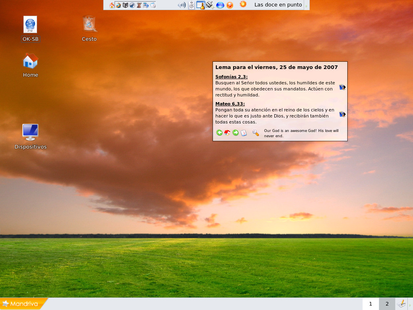Open the file sharing icon in top panel
The image size is (413, 310).
[x=146, y=5]
